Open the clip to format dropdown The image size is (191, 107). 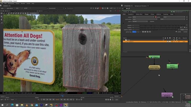click(140, 21)
